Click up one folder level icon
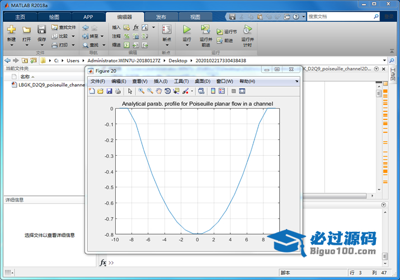 pos(25,60)
